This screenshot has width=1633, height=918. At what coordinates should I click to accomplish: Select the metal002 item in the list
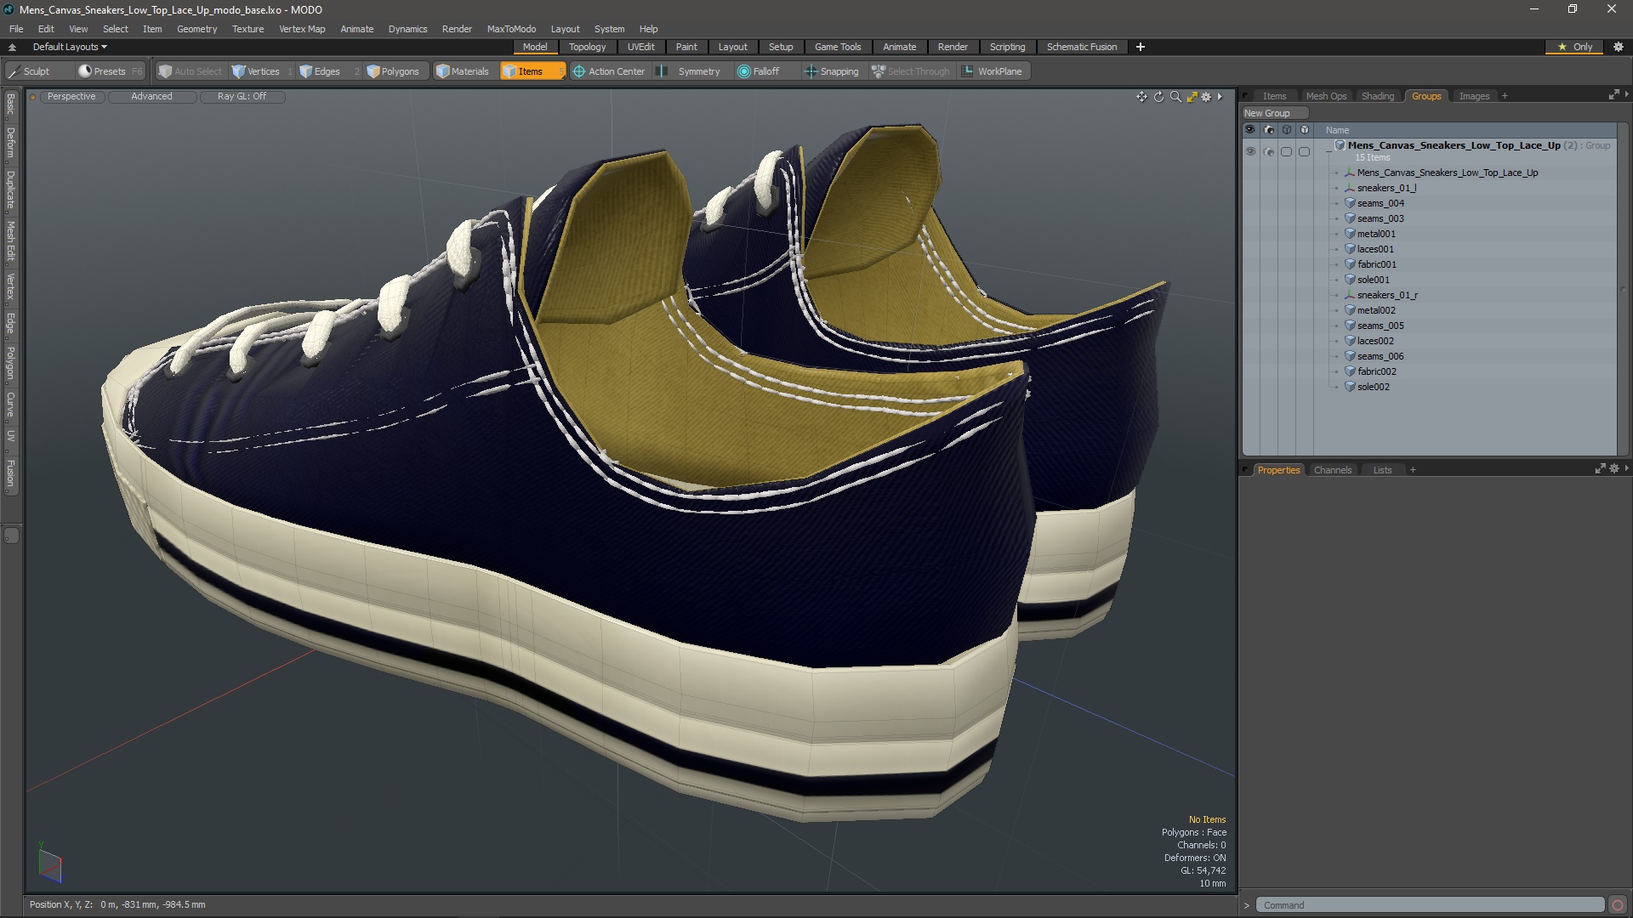(x=1375, y=310)
